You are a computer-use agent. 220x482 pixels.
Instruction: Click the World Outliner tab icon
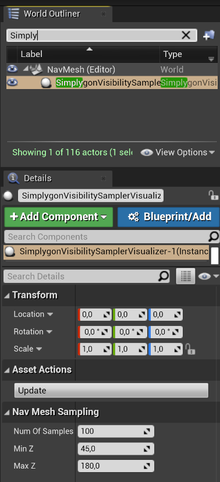coord(13,14)
